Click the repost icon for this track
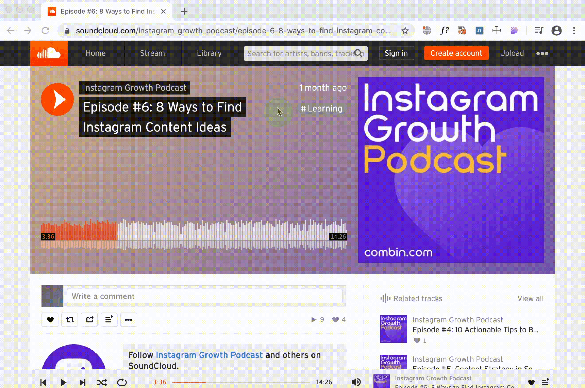585x388 pixels. click(x=70, y=320)
